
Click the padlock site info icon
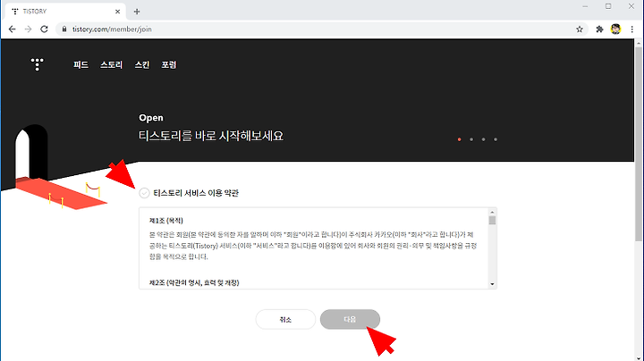click(x=64, y=29)
